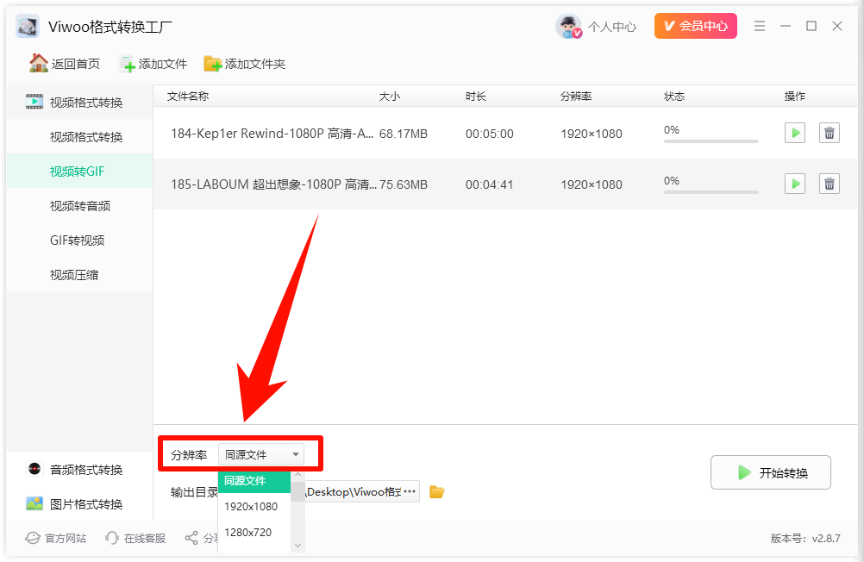Click 添加文件 add file icon
Viewport: 864px width, 562px height.
pyautogui.click(x=127, y=64)
